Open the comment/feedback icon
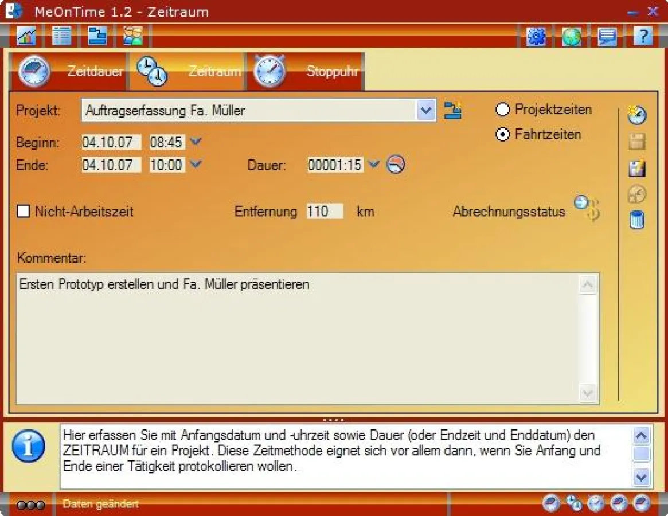Viewport: 668px width, 516px height. [x=607, y=36]
